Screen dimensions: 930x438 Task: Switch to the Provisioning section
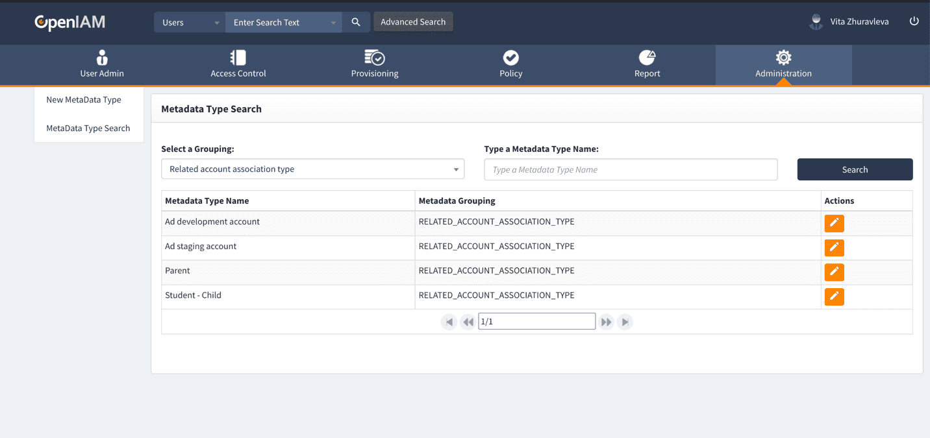tap(375, 65)
